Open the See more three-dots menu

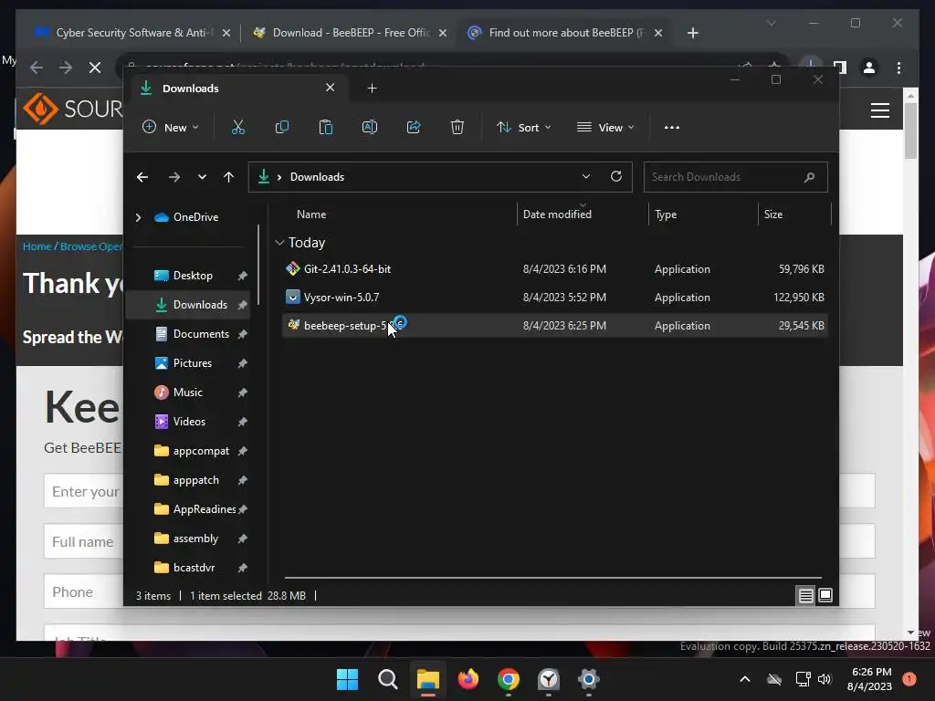[672, 127]
